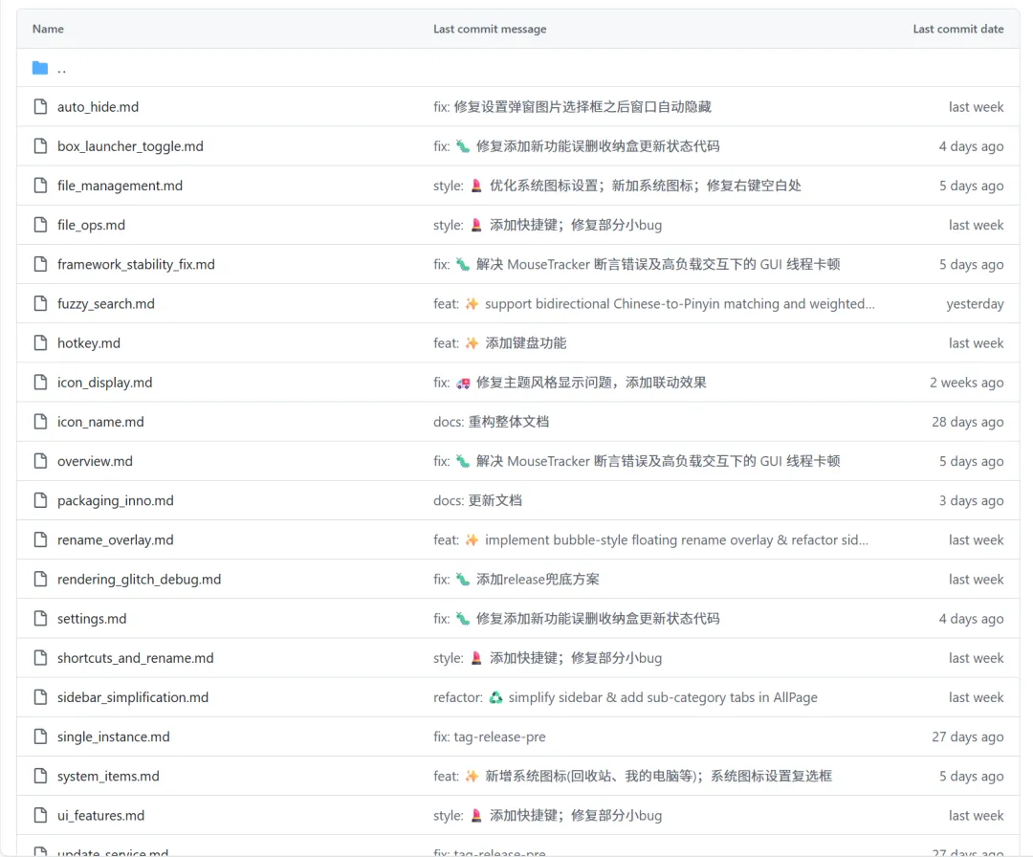View fuzzy_search.md Chinese-to-Pinyin commit message
Screen dimensions: 1033x857
(x=653, y=303)
